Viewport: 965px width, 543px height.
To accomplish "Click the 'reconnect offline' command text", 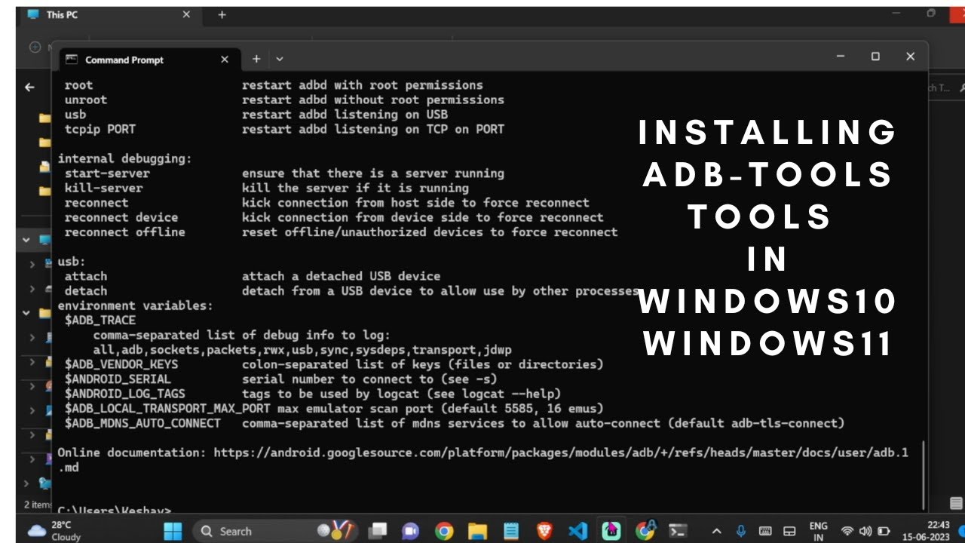I will pyautogui.click(x=124, y=232).
